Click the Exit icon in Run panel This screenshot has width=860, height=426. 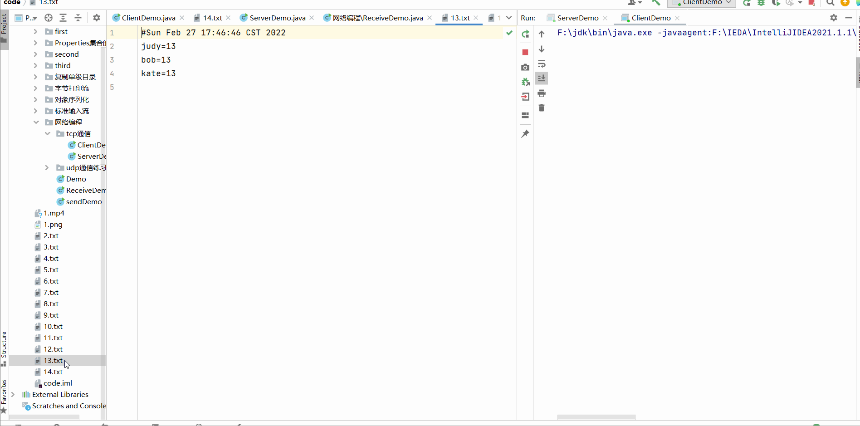[x=525, y=97]
